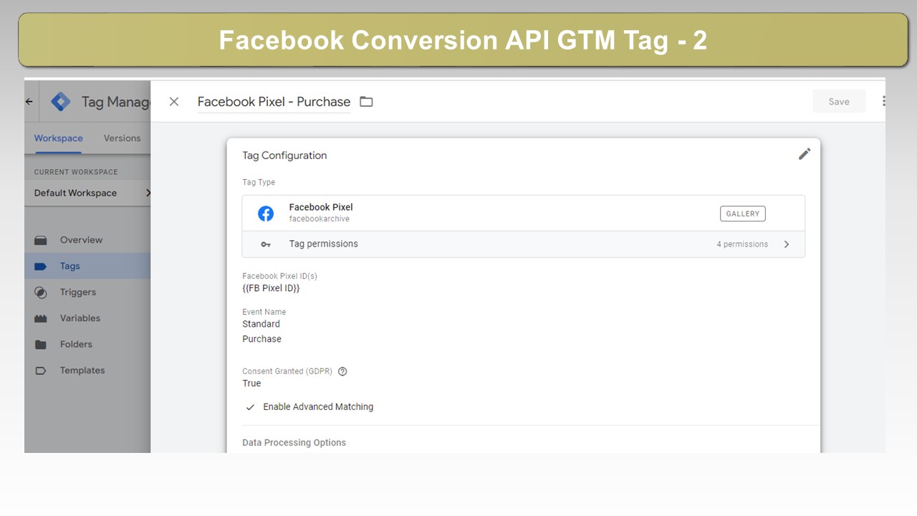This screenshot has width=917, height=516.
Task: Click the Variables block icon in sidebar
Action: [41, 318]
